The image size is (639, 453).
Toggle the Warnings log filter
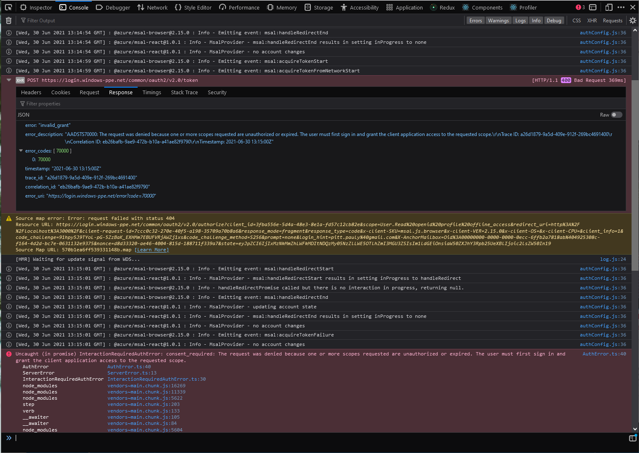[498, 20]
